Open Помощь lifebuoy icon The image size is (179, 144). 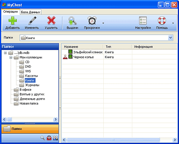click(x=162, y=20)
